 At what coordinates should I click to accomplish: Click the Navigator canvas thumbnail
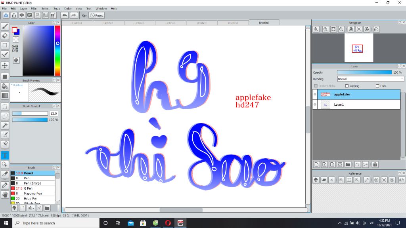coord(358,48)
